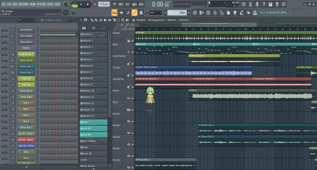317x170 pixels.
Task: Open the Line snap dropdown
Action: click(155, 13)
